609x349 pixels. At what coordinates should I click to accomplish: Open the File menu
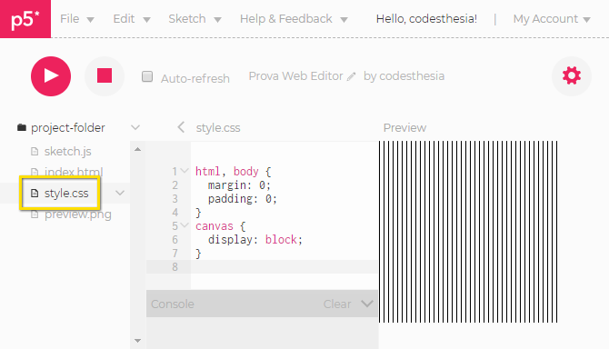click(77, 19)
